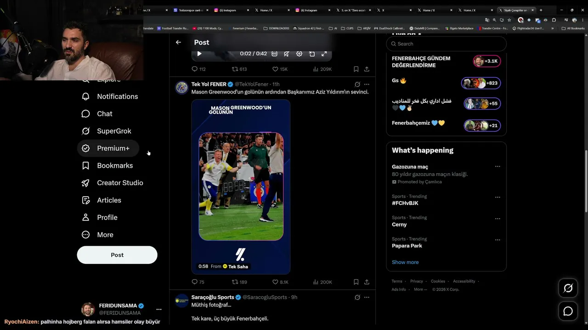
Task: Open Chat in the sidebar
Action: (x=96, y=114)
